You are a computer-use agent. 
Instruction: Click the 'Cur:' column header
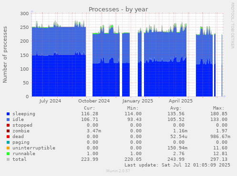point(90,108)
